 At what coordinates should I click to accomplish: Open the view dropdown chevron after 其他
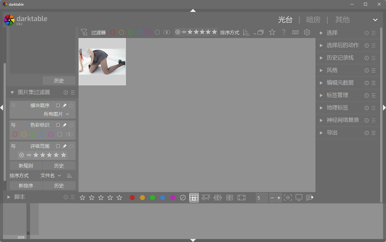[x=375, y=20]
